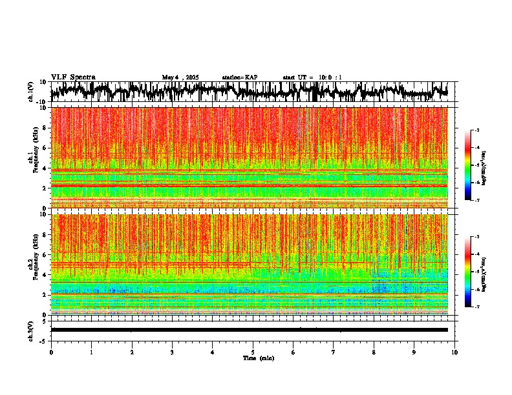
Task: Click the ch.2 colorbar "log(PSD)" label
Action: [484, 274]
